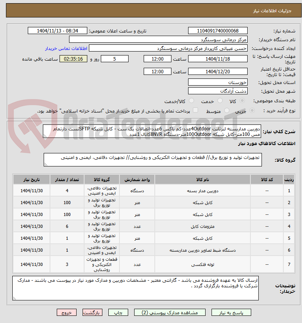
Task: Select the کالا radio button
Action: tap(242, 101)
